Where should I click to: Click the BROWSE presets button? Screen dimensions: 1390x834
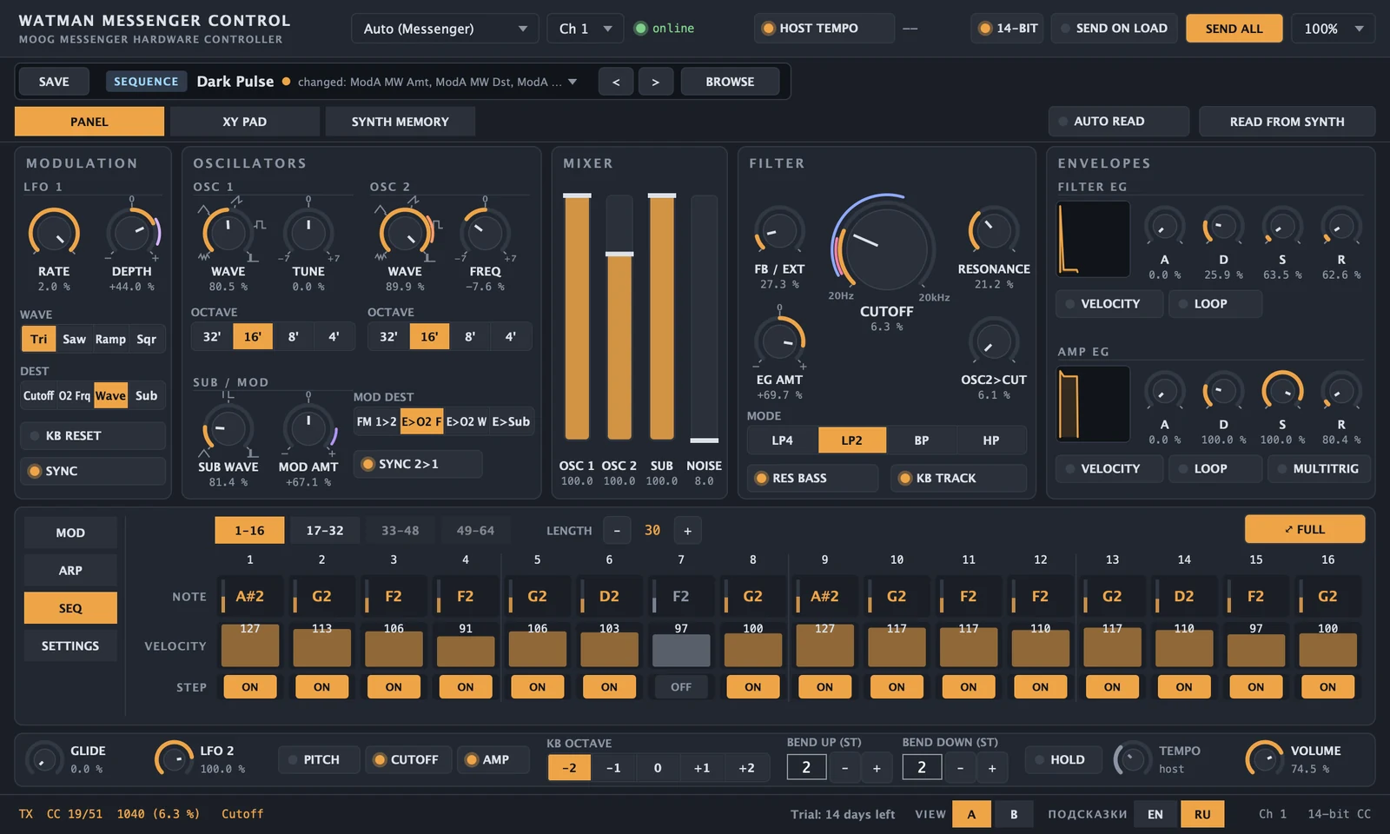(x=730, y=82)
